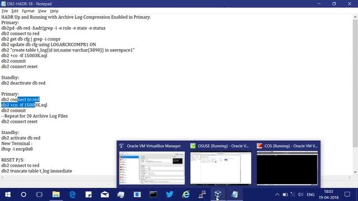Click the VirtualBox cube taskbar icon
Viewport: 358px width, 201px height.
click(x=218, y=194)
